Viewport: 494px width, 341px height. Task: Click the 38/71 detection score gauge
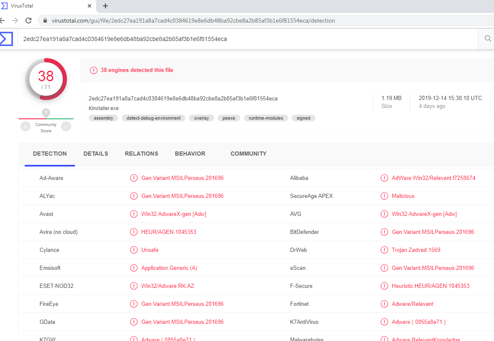[46, 79]
